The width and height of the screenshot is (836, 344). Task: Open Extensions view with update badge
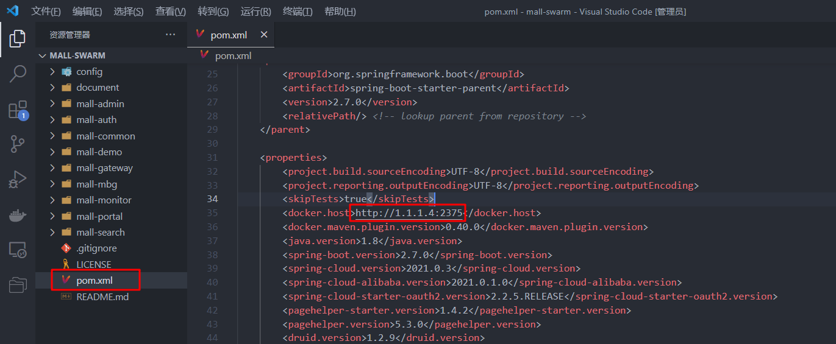[18, 110]
